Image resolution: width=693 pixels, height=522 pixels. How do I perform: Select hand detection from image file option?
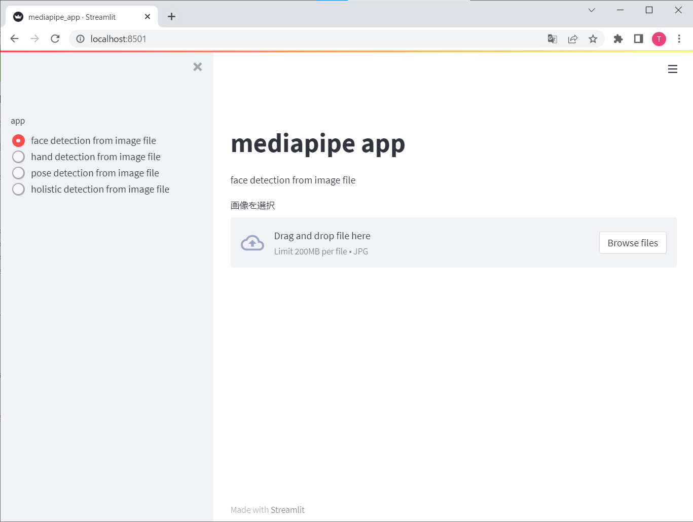[86, 157]
